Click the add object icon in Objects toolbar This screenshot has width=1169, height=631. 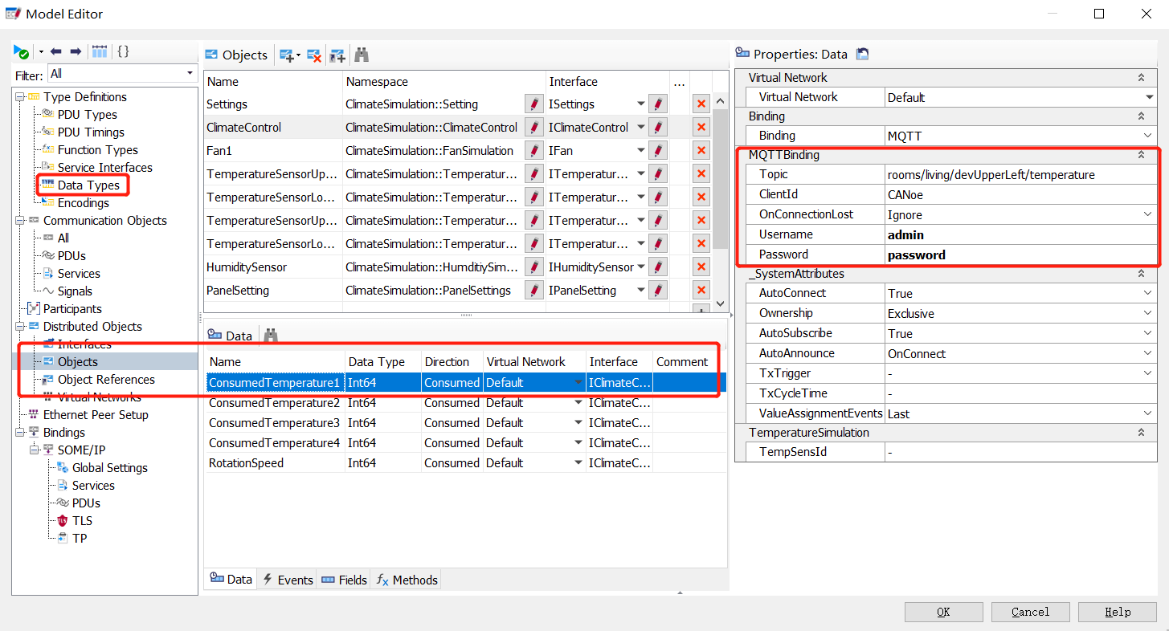tap(286, 55)
